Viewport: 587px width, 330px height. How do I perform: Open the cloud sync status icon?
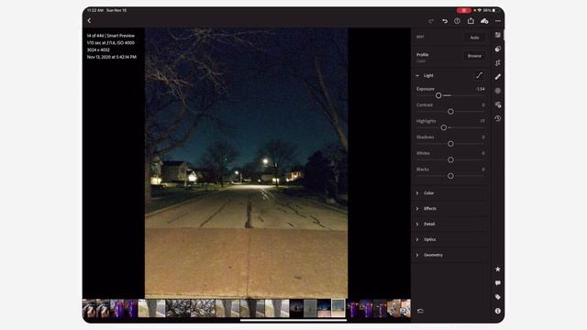484,21
